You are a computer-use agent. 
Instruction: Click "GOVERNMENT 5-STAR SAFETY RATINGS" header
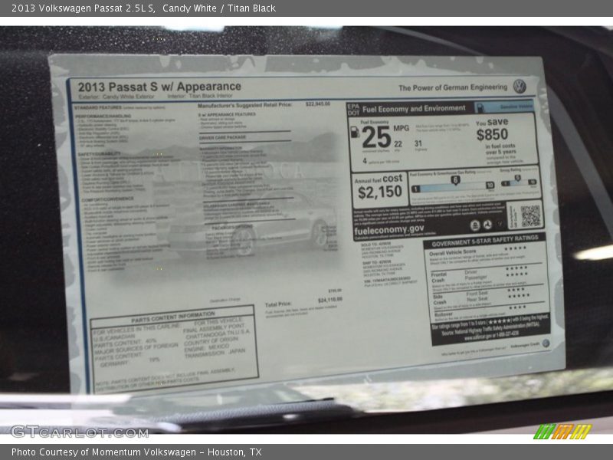pyautogui.click(x=485, y=241)
